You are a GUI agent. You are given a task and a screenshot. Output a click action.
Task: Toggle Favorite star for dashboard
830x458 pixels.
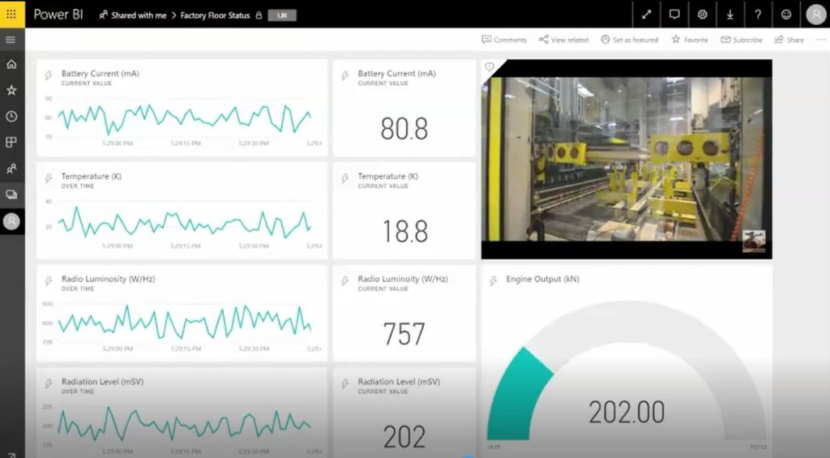[x=690, y=40]
